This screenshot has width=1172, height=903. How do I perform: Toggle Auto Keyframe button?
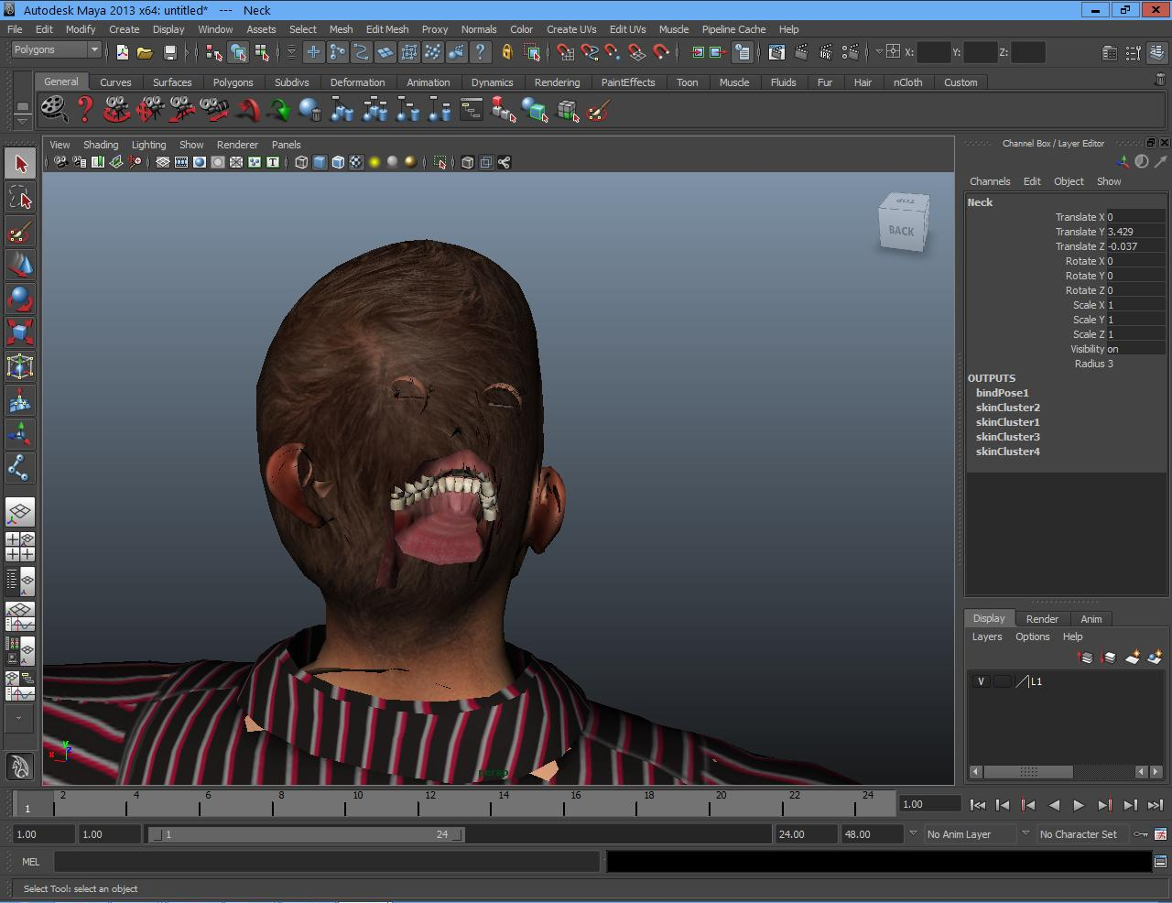[x=1141, y=834]
